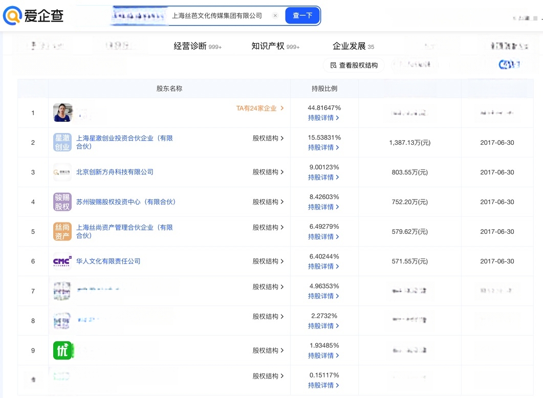Viewport: 543px width, 398px height.
Task: Click the 持股比例 column header
Action: pyautogui.click(x=324, y=89)
